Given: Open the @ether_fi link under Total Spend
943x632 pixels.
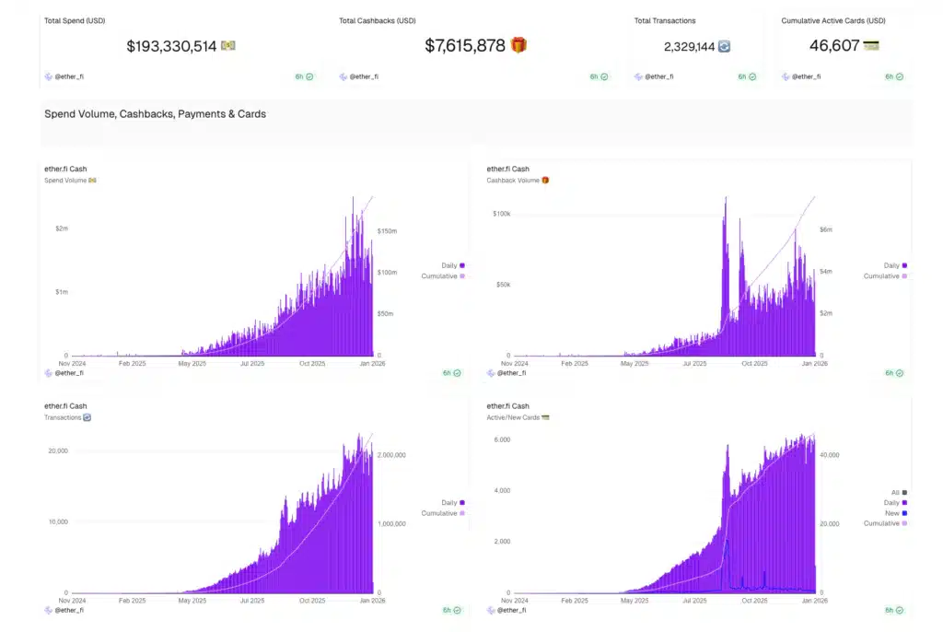Looking at the screenshot, I should [x=69, y=76].
